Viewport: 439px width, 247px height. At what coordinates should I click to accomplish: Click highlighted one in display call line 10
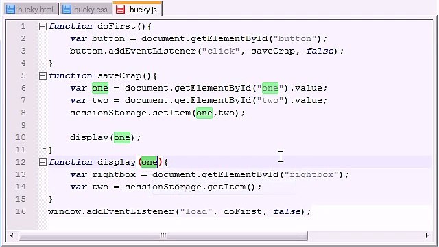[122, 137]
